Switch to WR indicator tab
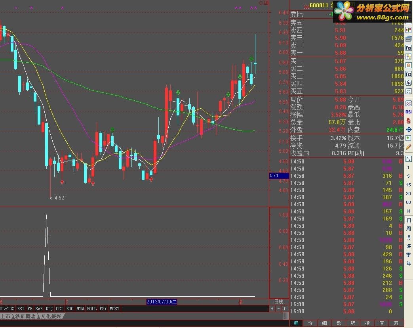This screenshot has width=413, height=328. pyautogui.click(x=30, y=309)
